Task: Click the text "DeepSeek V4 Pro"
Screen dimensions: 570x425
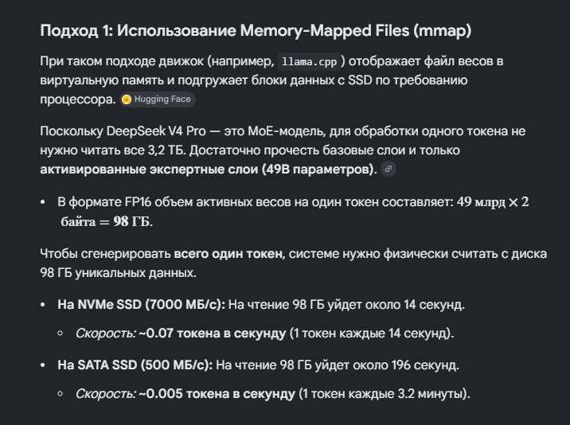Action: [156, 131]
